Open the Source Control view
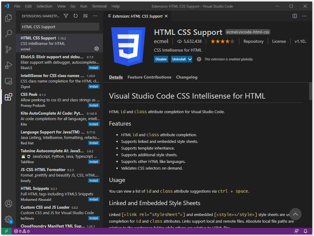The image size is (314, 236). [9, 49]
